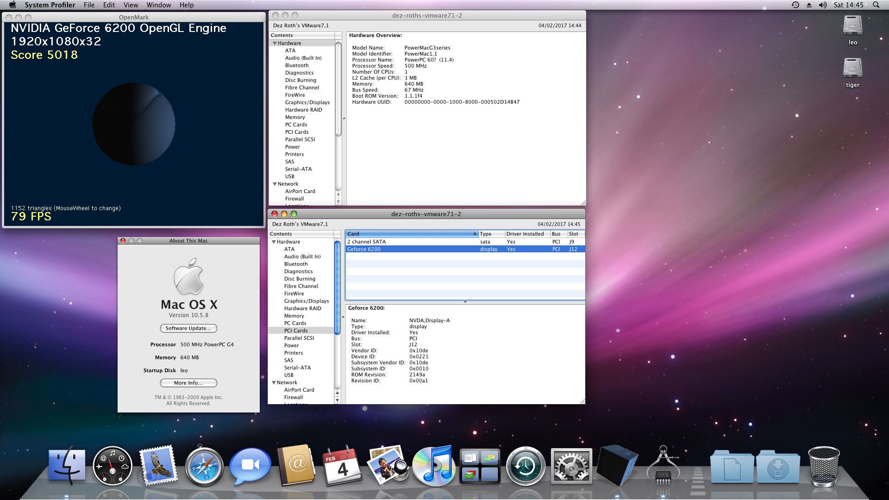Click the sidebar scrollbar in upper profiler window

click(x=338, y=89)
